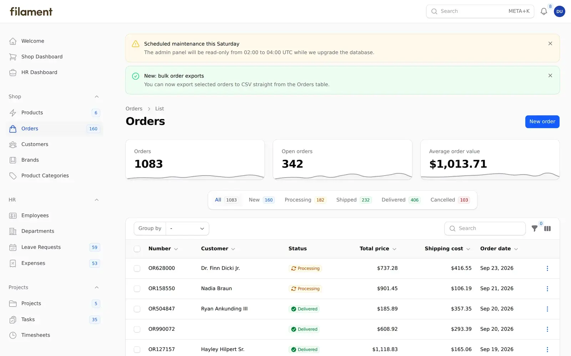Screen dimensions: 571x356
Task: Select the checkbox for order OR504847
Action: tap(137, 309)
